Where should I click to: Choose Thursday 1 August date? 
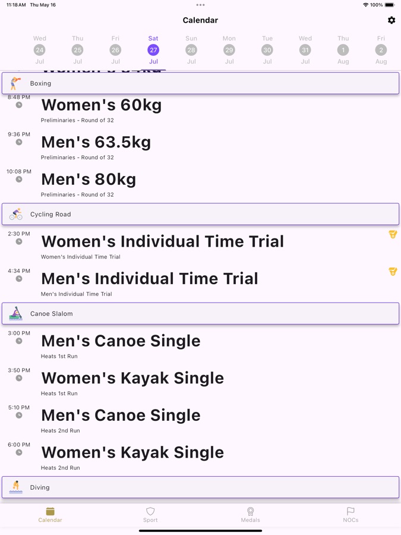(x=343, y=50)
